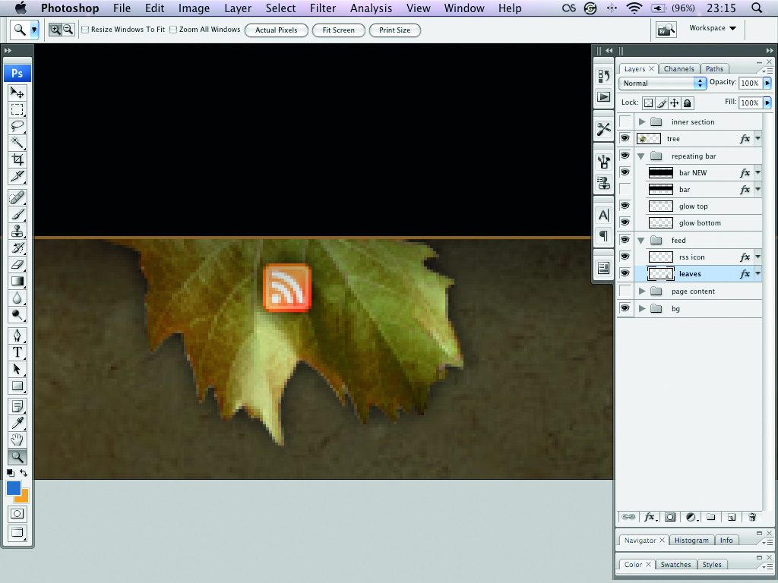Select the History Brush tool
The width and height of the screenshot is (778, 583).
coord(17,248)
